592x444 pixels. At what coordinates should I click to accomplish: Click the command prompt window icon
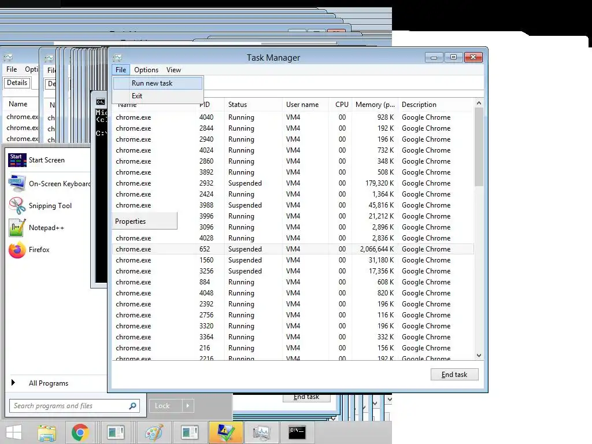[x=100, y=102]
